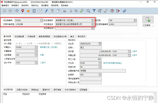Click the 负责人 input field

(91, 48)
